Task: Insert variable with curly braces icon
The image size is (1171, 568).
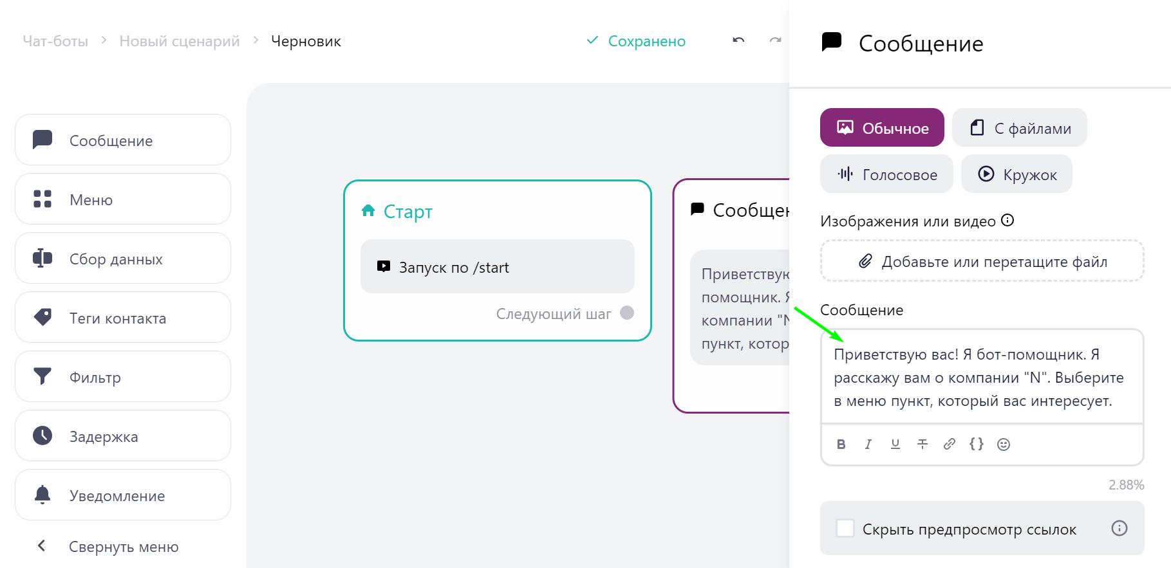Action: [x=976, y=444]
